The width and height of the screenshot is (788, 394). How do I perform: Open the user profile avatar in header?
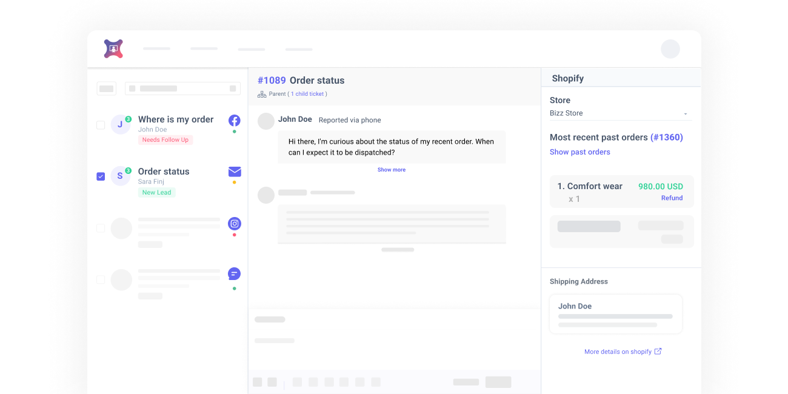tap(670, 49)
